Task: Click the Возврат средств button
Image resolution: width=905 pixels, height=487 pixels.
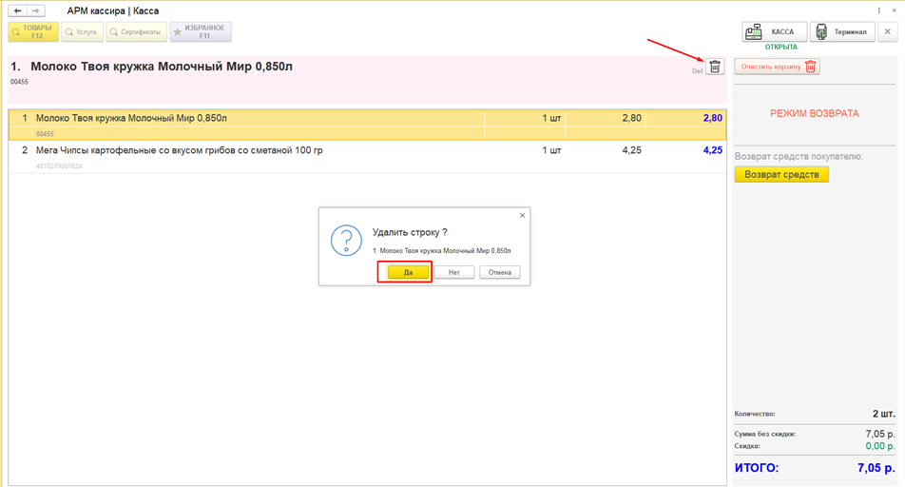Action: (781, 174)
